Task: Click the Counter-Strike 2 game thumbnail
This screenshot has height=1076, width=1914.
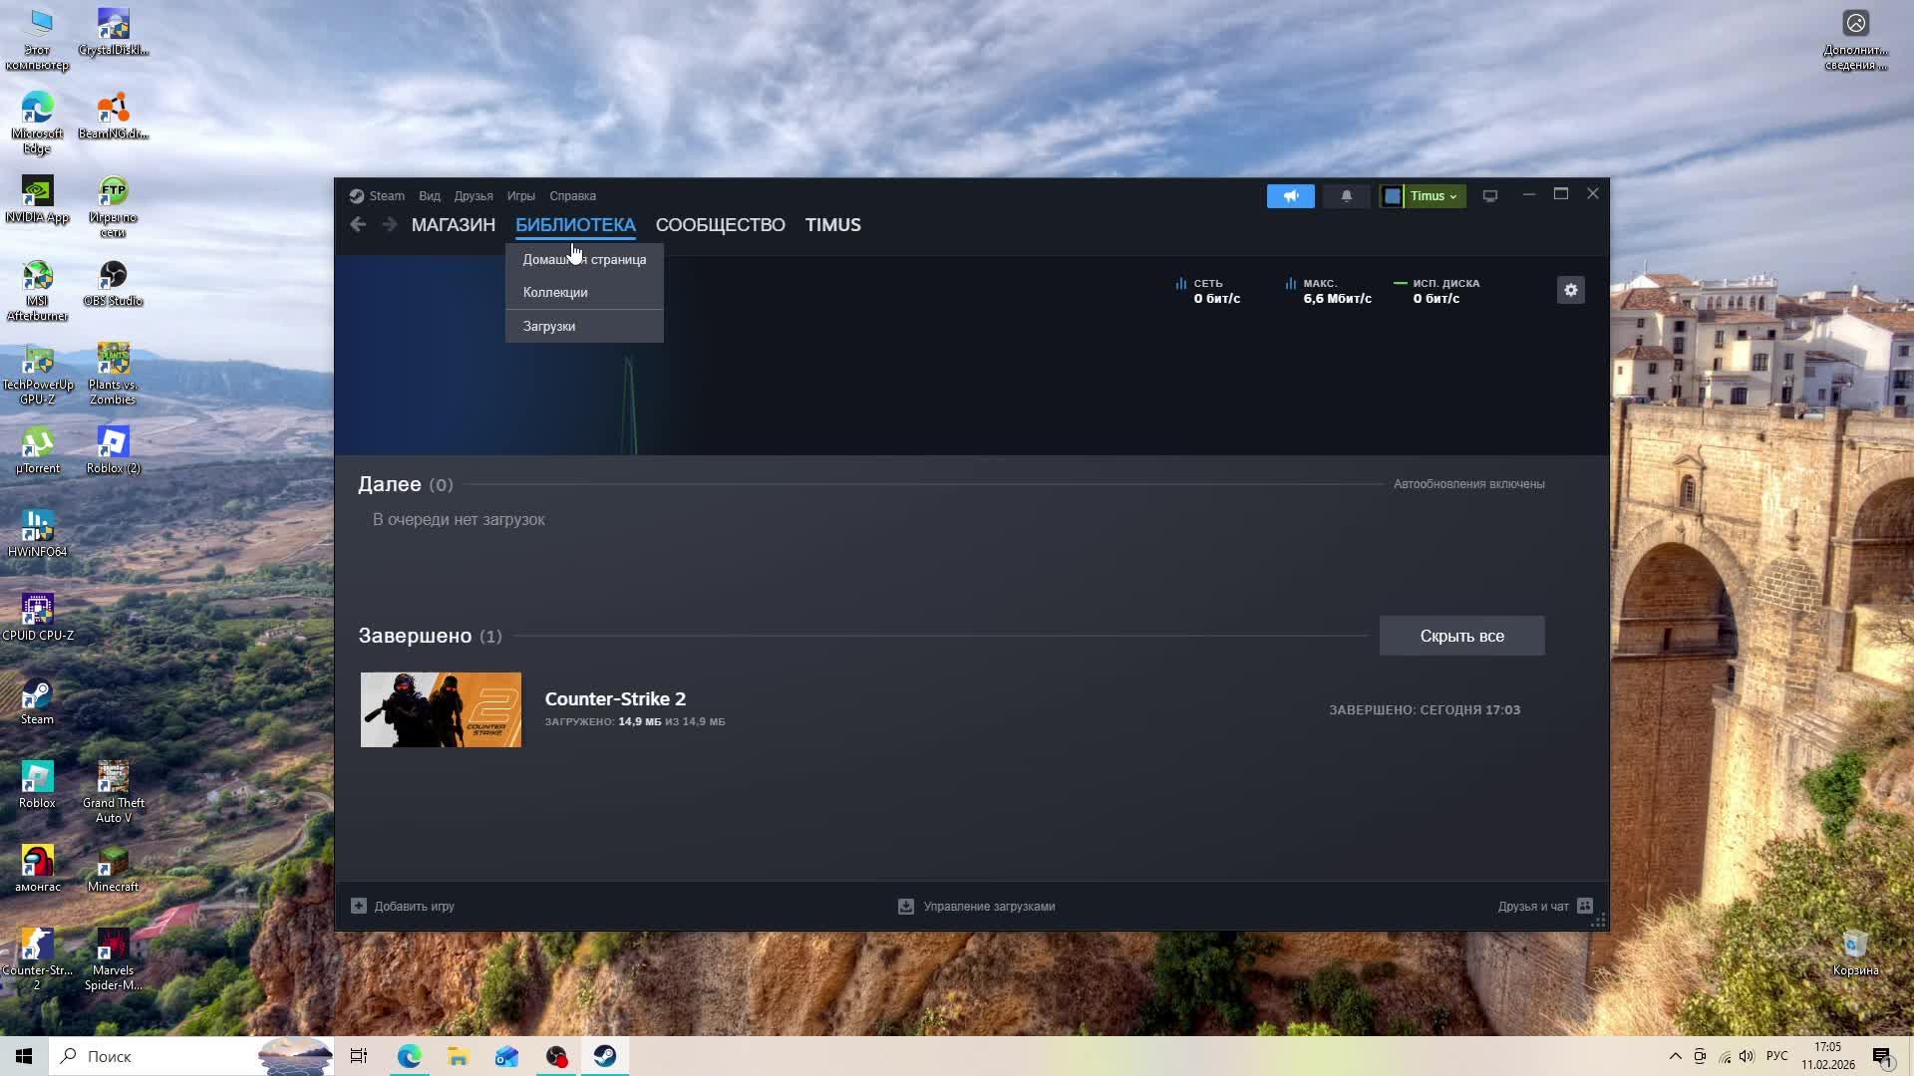Action: pyautogui.click(x=441, y=709)
